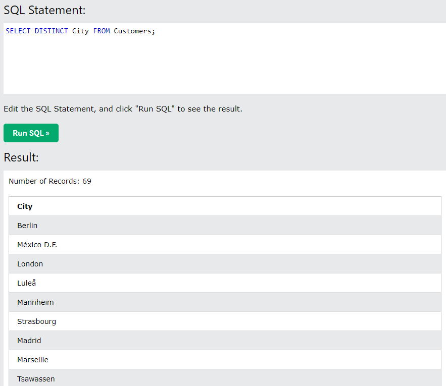
Task: Click the SQL Statement heading
Action: pos(44,10)
